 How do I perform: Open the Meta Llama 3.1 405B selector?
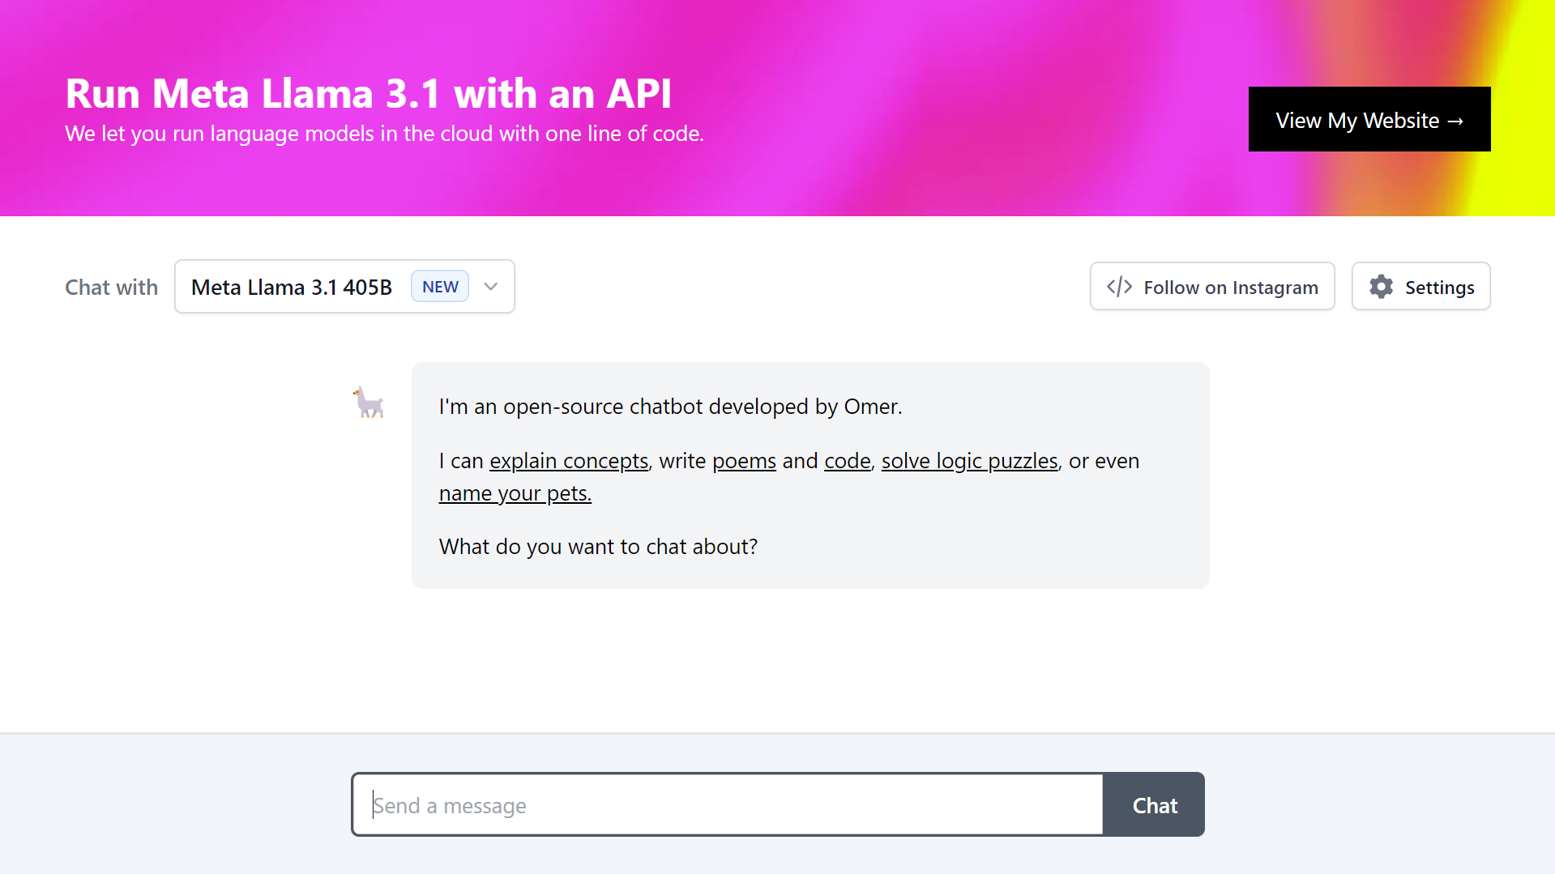coord(292,287)
